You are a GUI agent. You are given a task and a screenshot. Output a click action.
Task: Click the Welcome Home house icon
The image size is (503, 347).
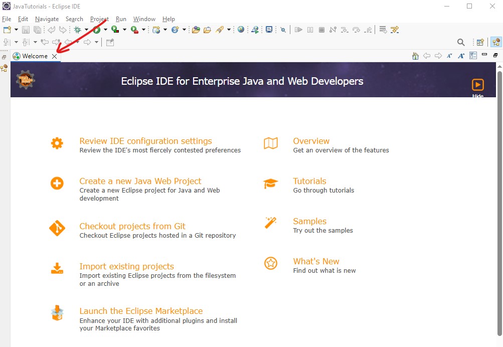415,56
